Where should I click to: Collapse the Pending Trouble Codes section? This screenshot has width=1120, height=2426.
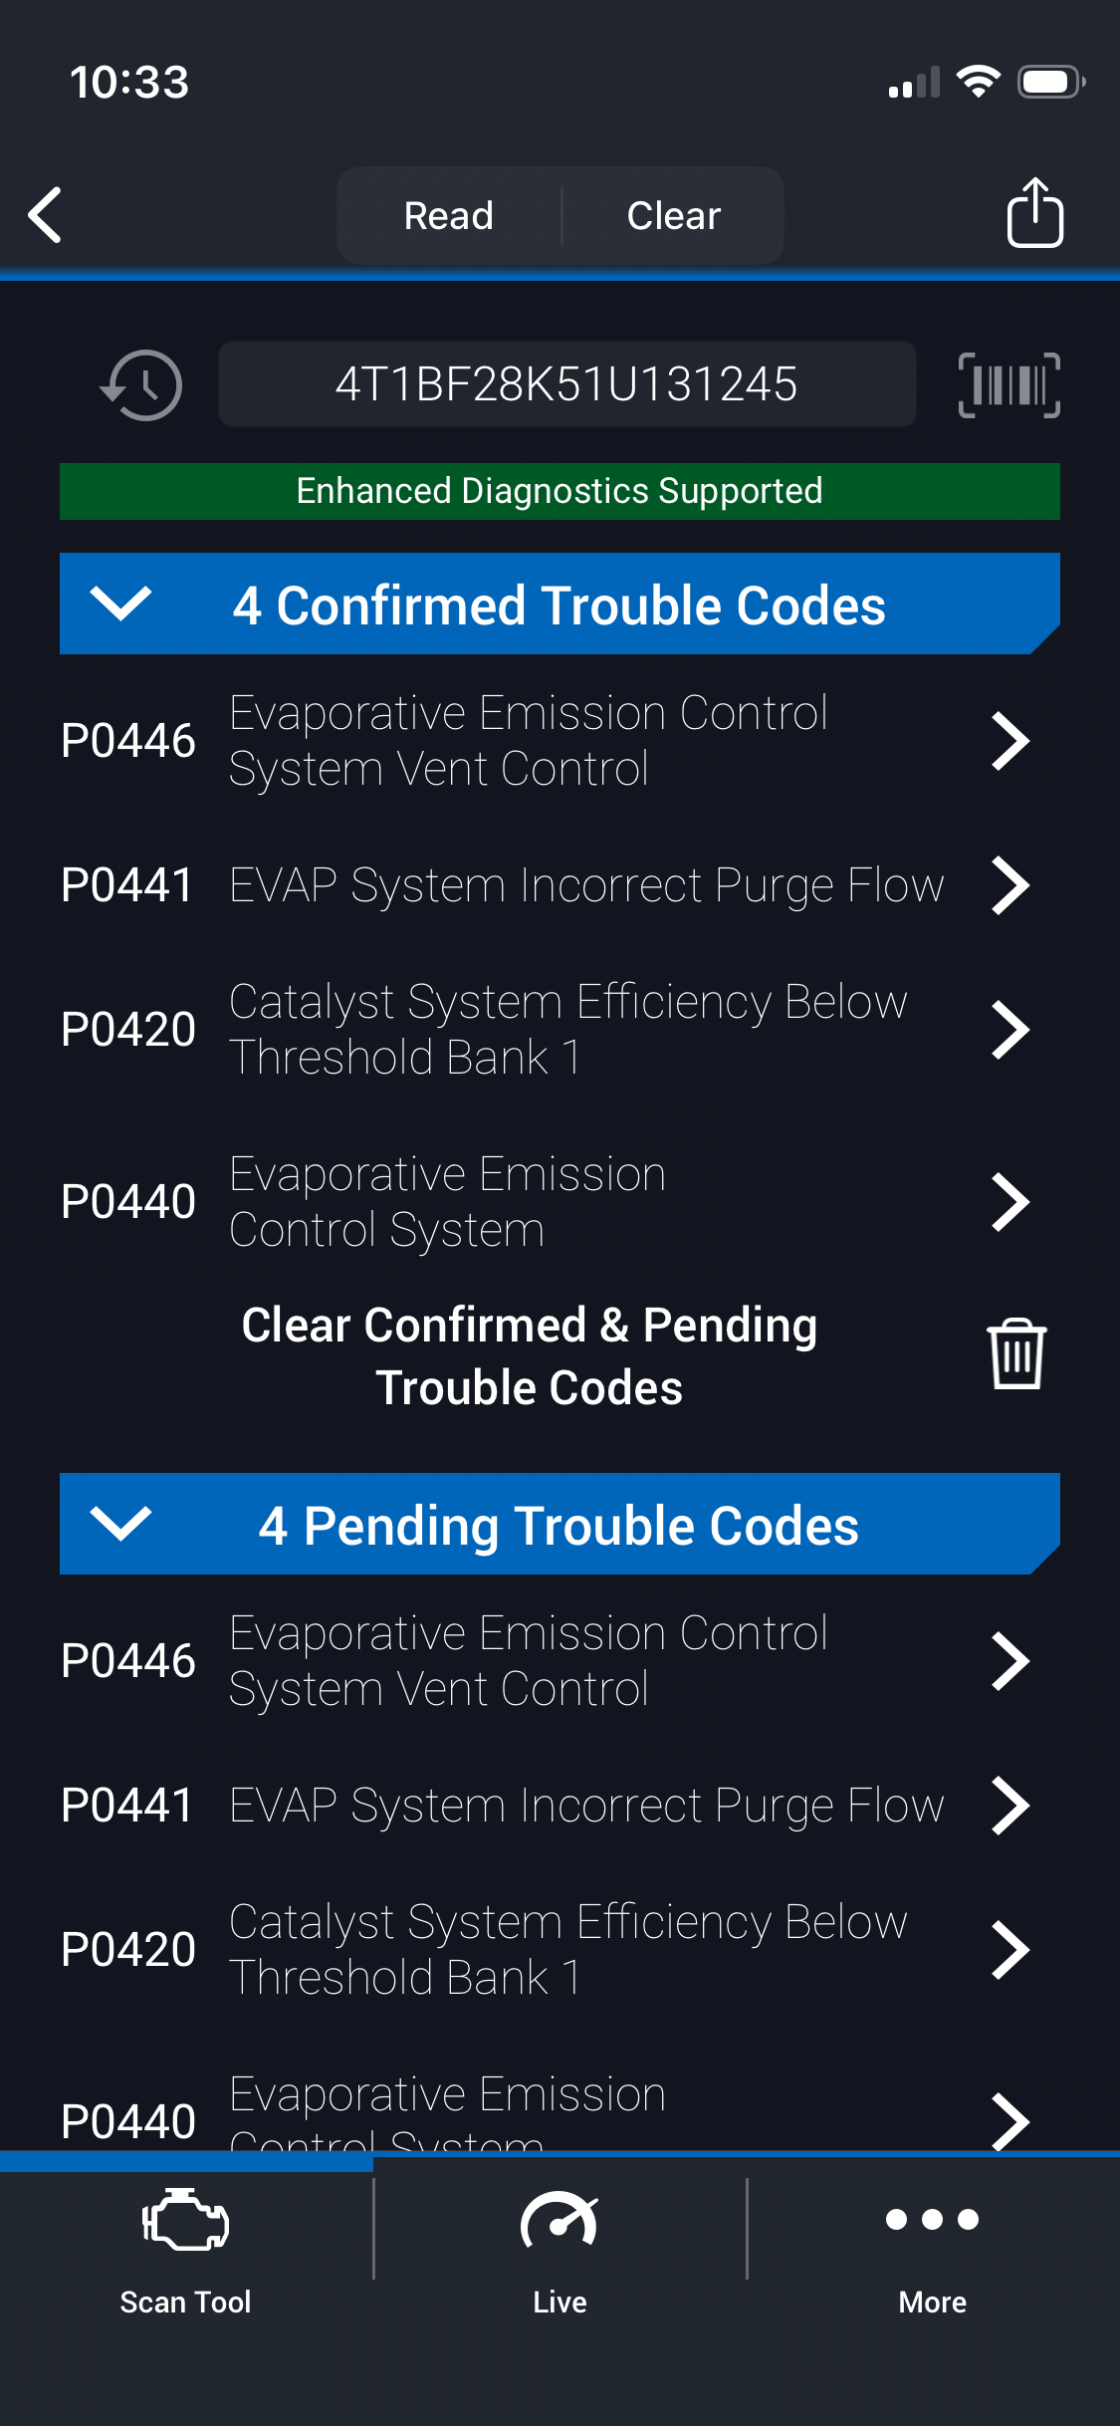pyautogui.click(x=120, y=1524)
